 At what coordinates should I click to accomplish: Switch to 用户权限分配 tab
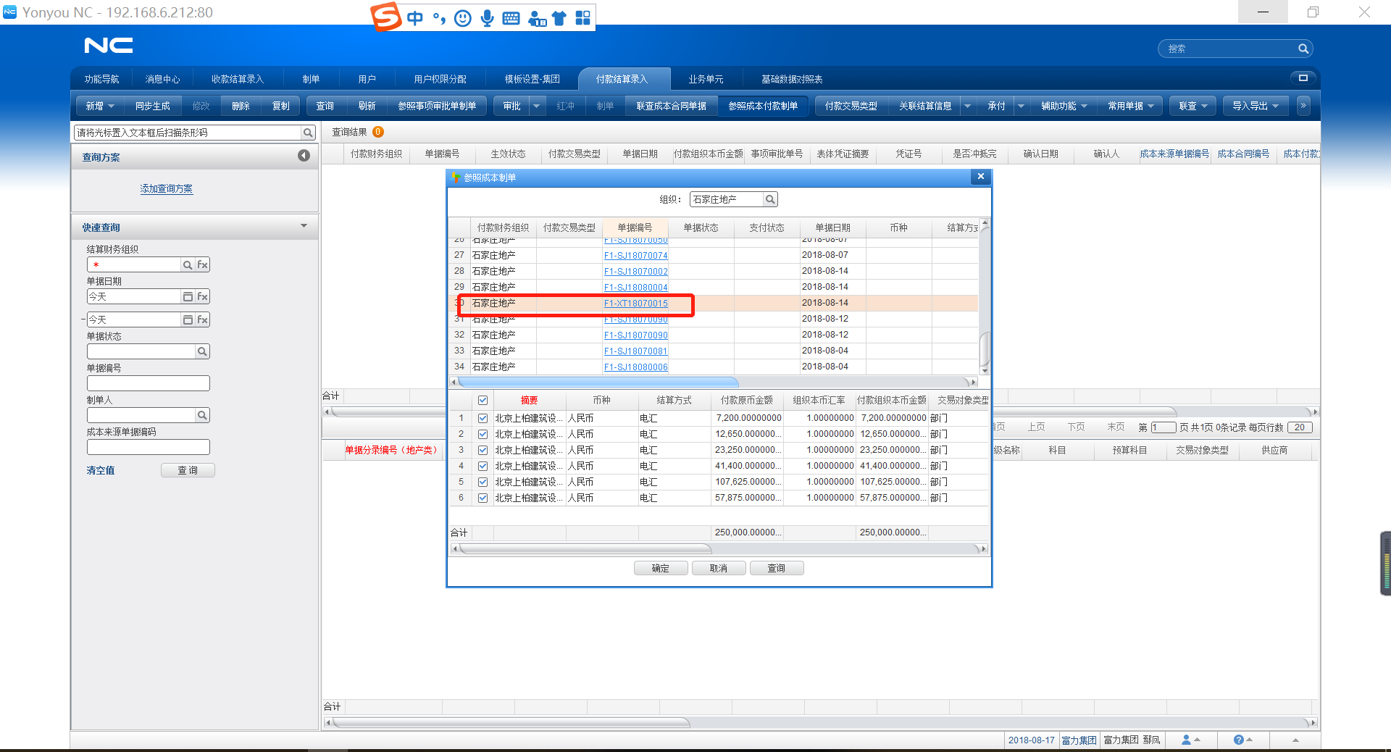click(x=440, y=79)
